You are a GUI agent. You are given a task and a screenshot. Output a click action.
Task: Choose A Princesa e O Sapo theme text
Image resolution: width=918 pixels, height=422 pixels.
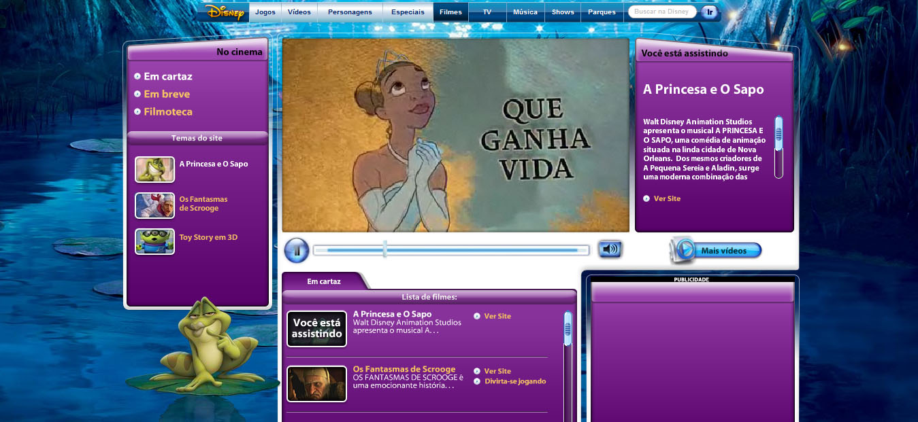coord(214,164)
